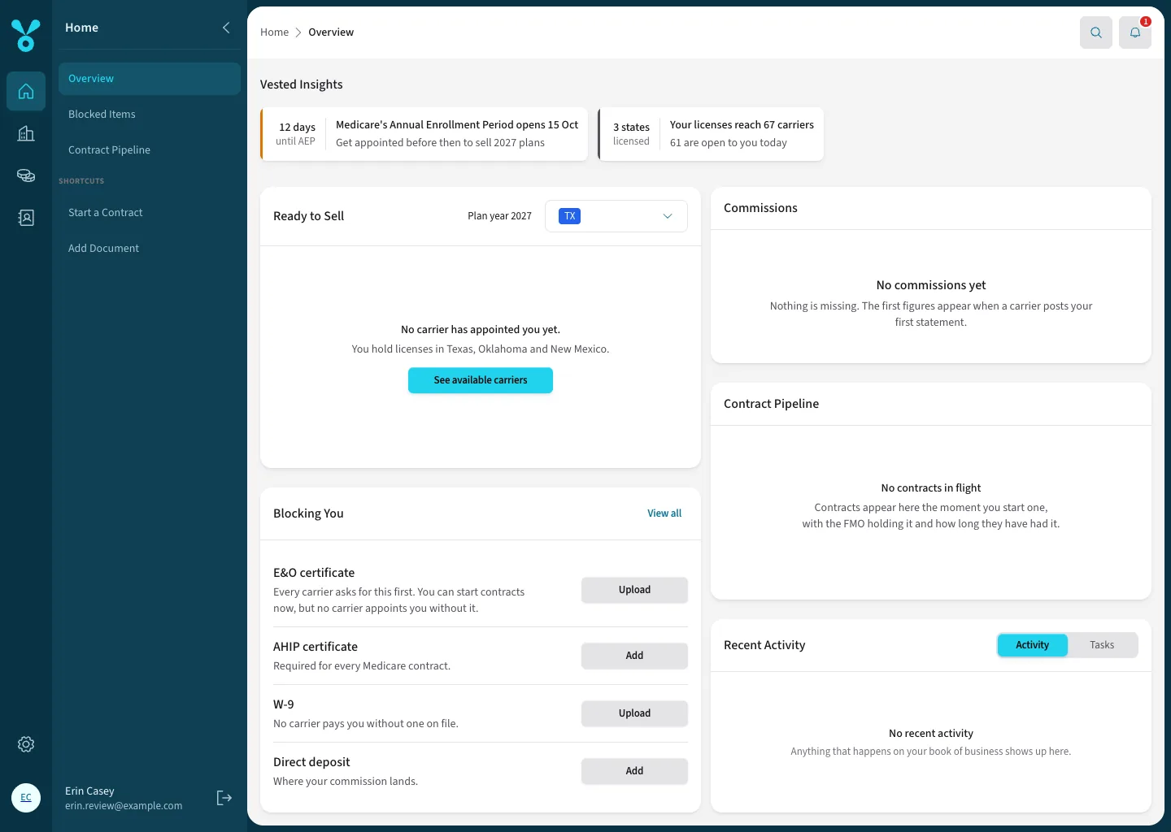Click the Vested logo icon

(x=26, y=36)
